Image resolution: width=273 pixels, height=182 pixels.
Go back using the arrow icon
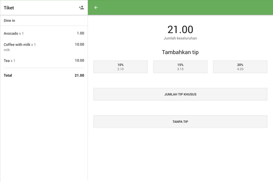pos(96,8)
